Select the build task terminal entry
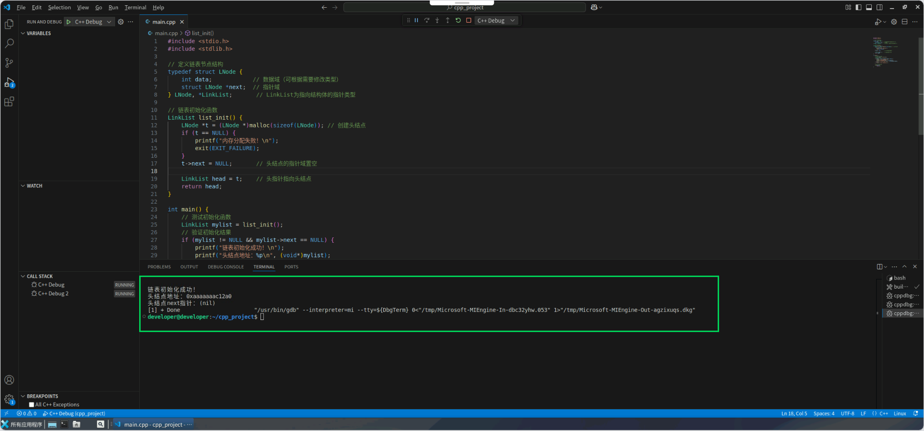 pos(900,287)
